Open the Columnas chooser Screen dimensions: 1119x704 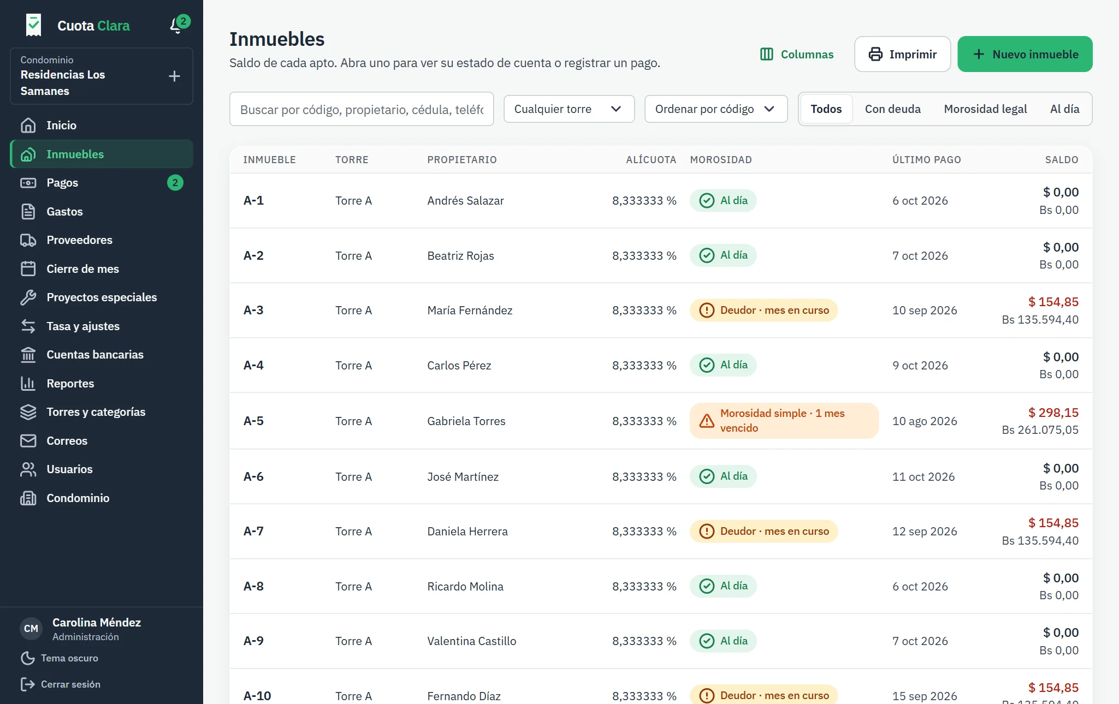797,54
